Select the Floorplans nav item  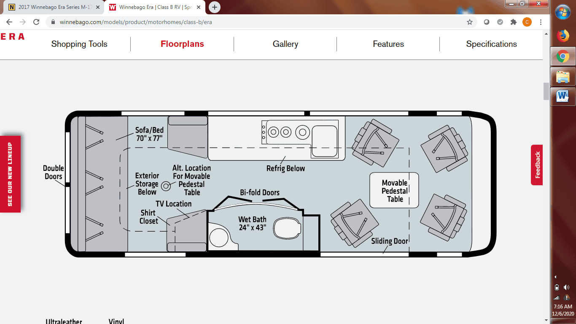pyautogui.click(x=182, y=44)
